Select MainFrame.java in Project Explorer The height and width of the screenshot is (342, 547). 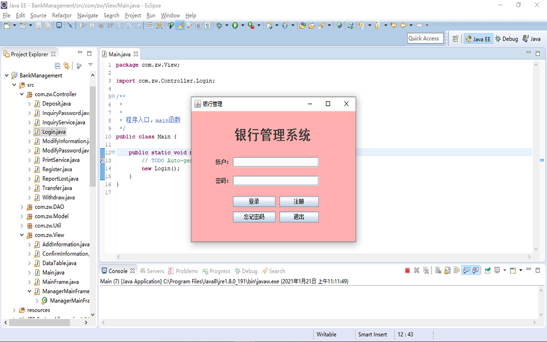[x=60, y=282]
